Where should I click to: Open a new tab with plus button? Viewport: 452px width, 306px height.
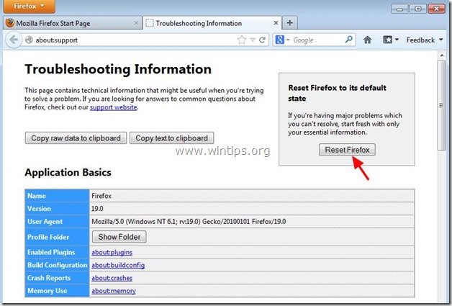click(x=290, y=23)
